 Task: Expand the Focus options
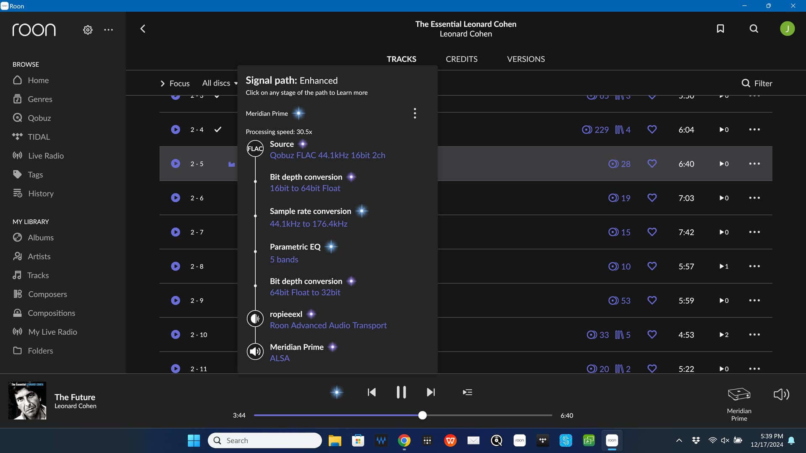pos(175,83)
